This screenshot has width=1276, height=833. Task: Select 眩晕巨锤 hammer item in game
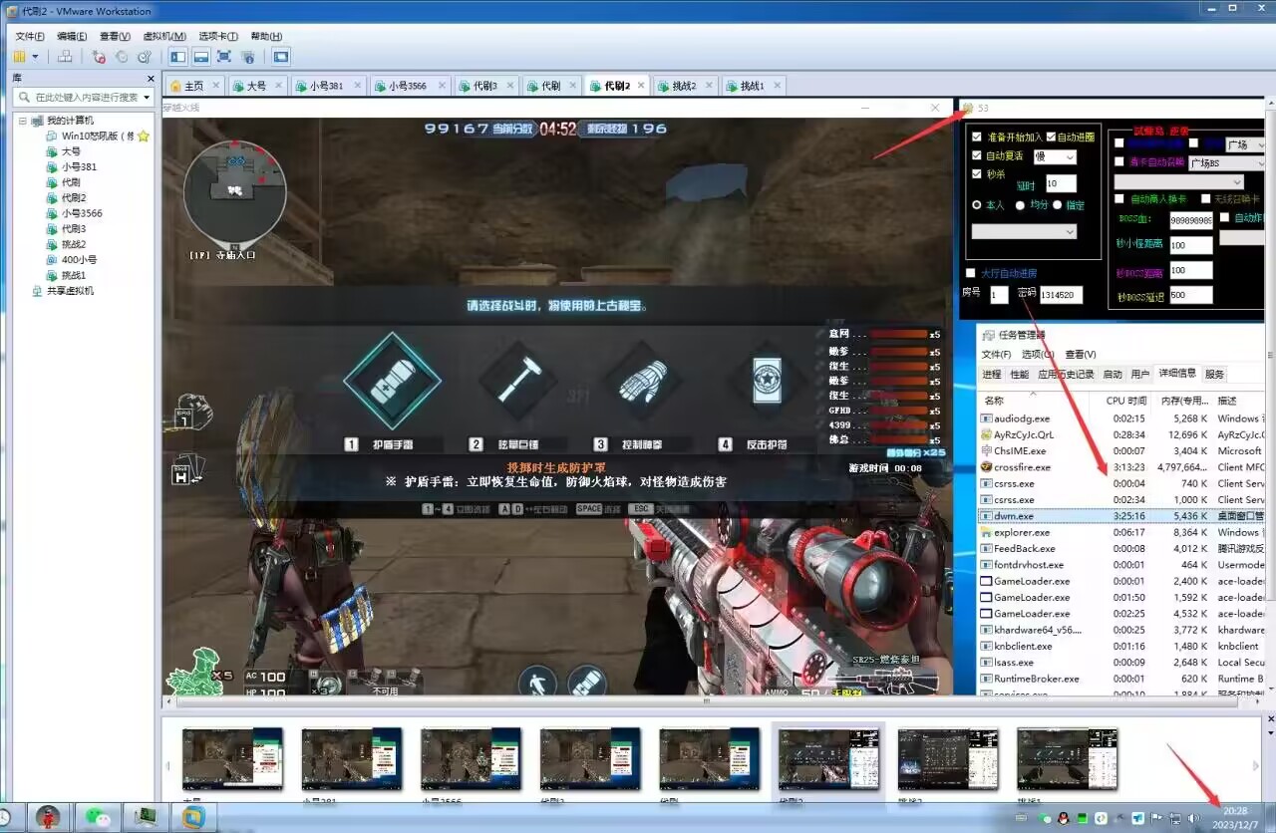pos(517,381)
